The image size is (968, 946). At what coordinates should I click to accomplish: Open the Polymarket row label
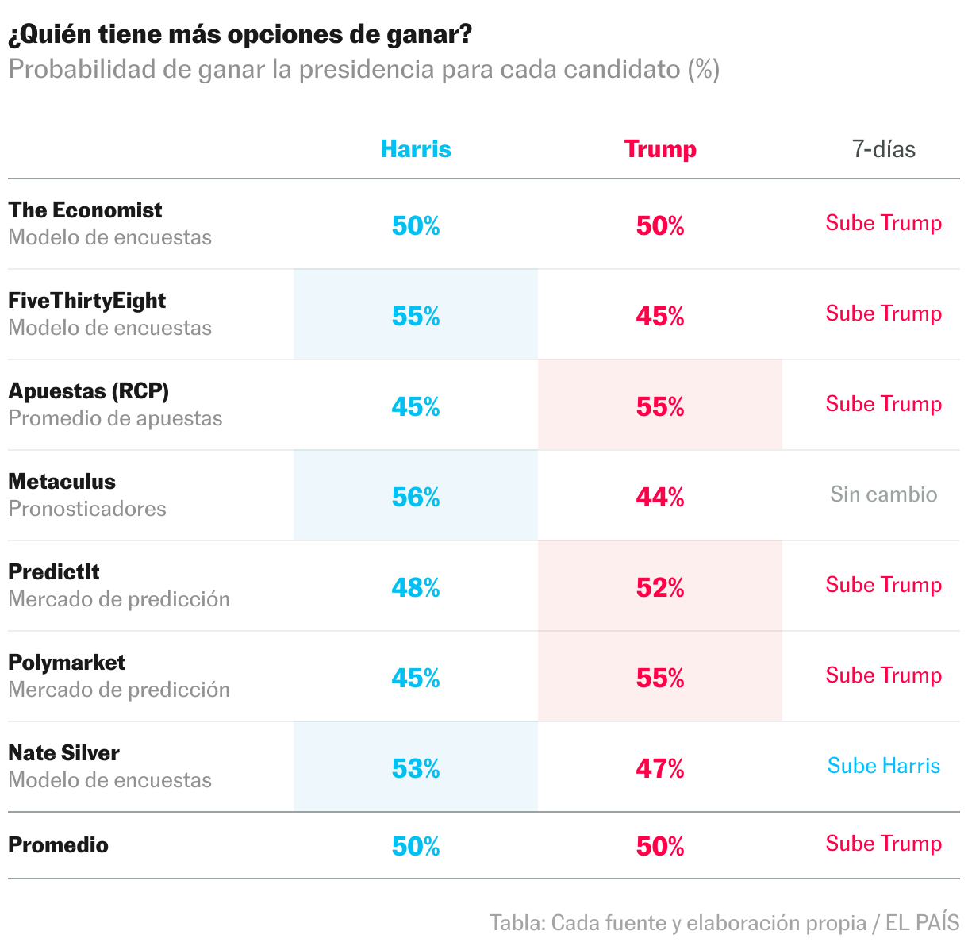point(67,663)
